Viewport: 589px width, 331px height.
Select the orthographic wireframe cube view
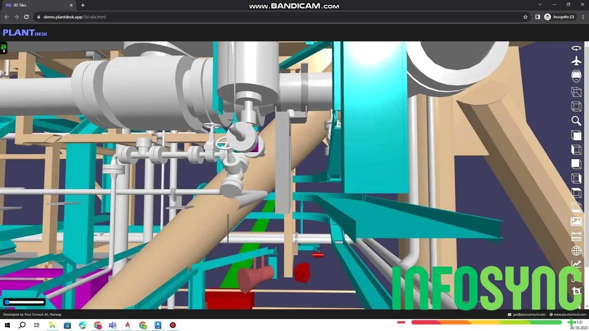click(576, 106)
